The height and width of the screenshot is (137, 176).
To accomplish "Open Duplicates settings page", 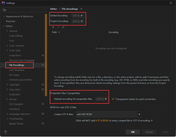I will click(15, 94).
